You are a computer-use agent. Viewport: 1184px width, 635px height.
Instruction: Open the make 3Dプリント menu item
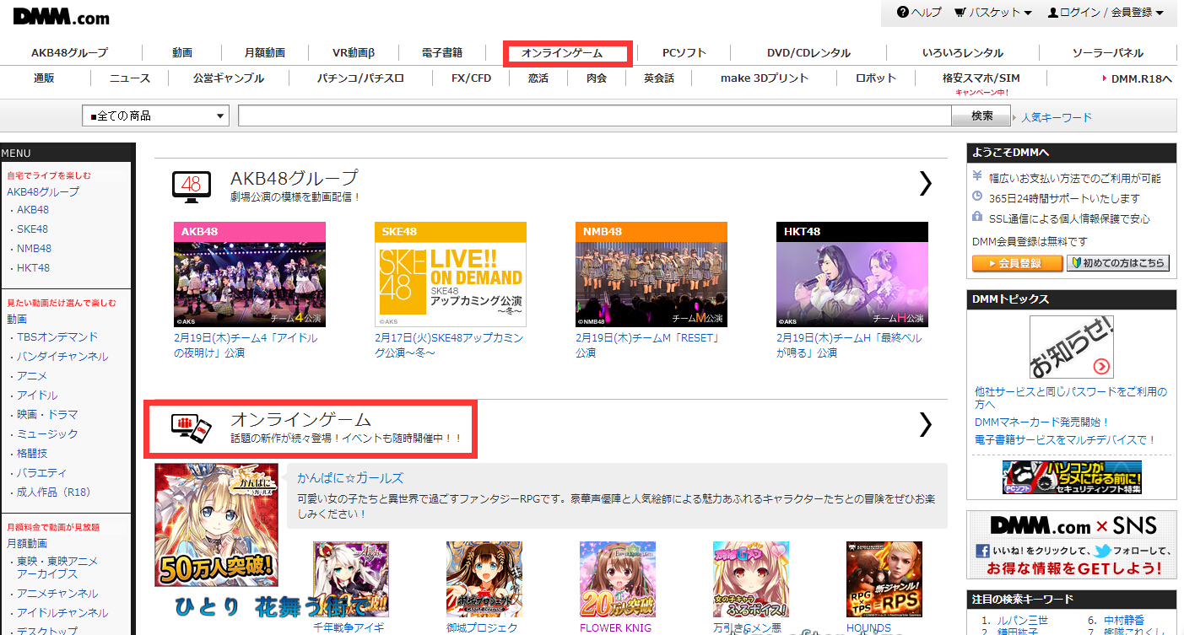click(765, 78)
